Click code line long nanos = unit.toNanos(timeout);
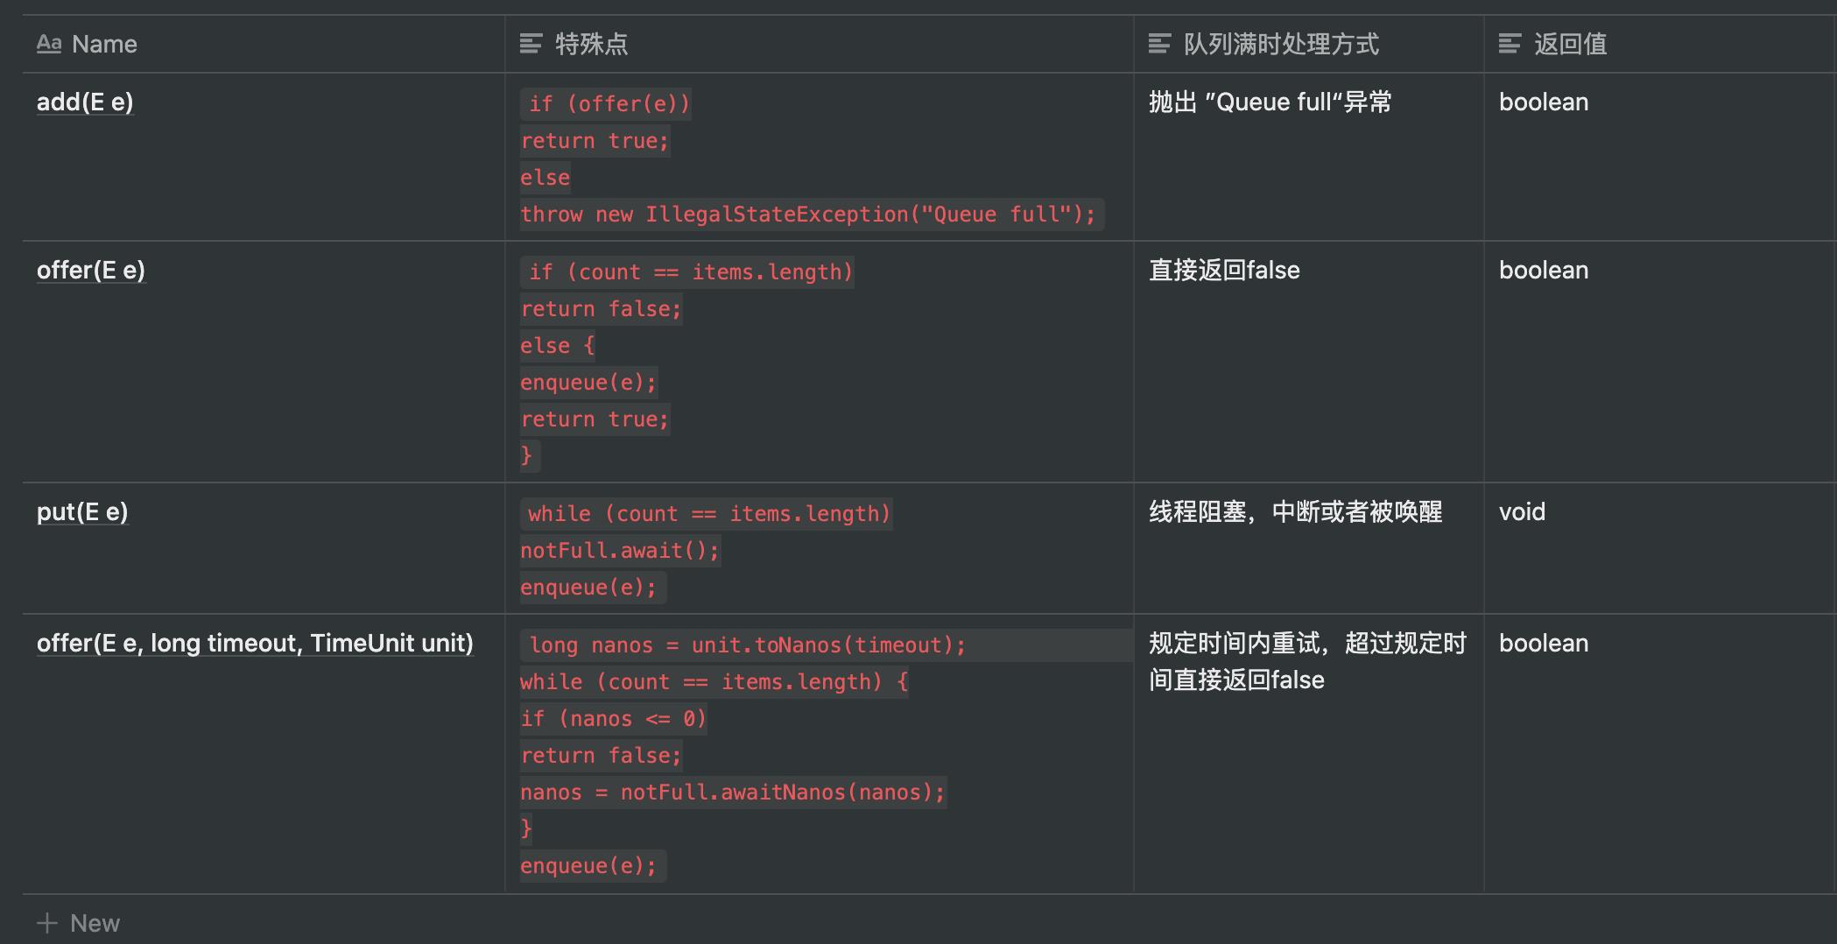This screenshot has height=944, width=1837. tap(747, 645)
